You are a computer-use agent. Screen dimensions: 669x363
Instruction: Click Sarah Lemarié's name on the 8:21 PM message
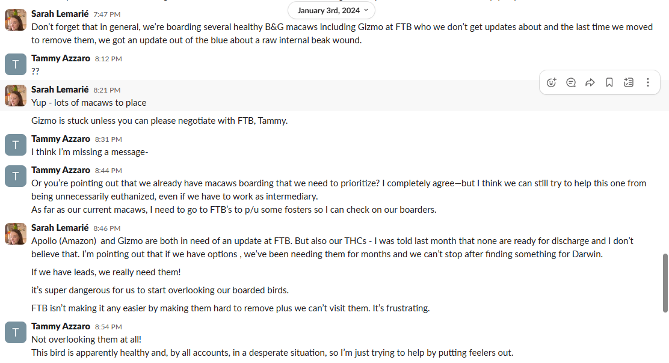[60, 90]
